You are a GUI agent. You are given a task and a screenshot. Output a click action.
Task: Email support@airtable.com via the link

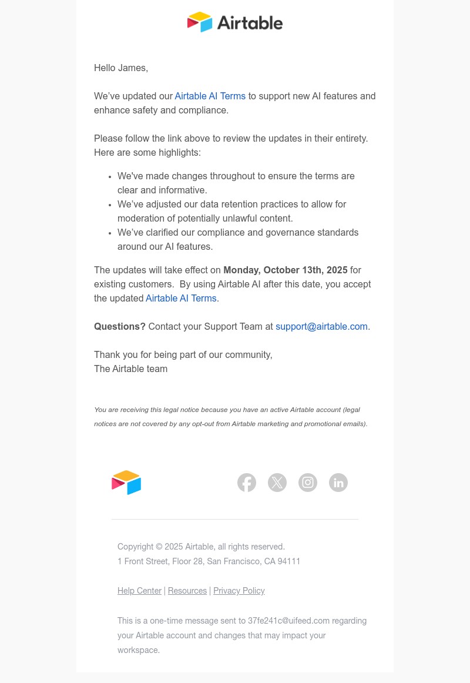[321, 327]
